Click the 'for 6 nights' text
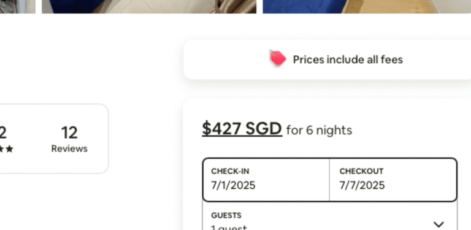Viewport: 471px width, 230px height. click(x=319, y=130)
